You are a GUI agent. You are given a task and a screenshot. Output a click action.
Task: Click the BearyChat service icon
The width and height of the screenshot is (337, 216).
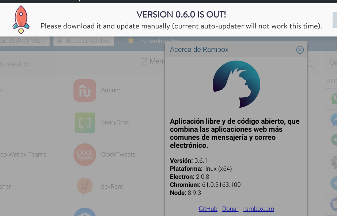pyautogui.click(x=85, y=123)
